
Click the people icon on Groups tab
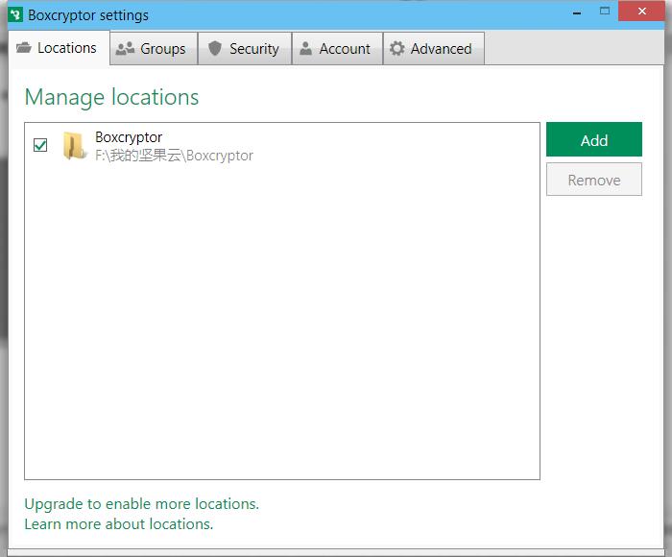125,49
